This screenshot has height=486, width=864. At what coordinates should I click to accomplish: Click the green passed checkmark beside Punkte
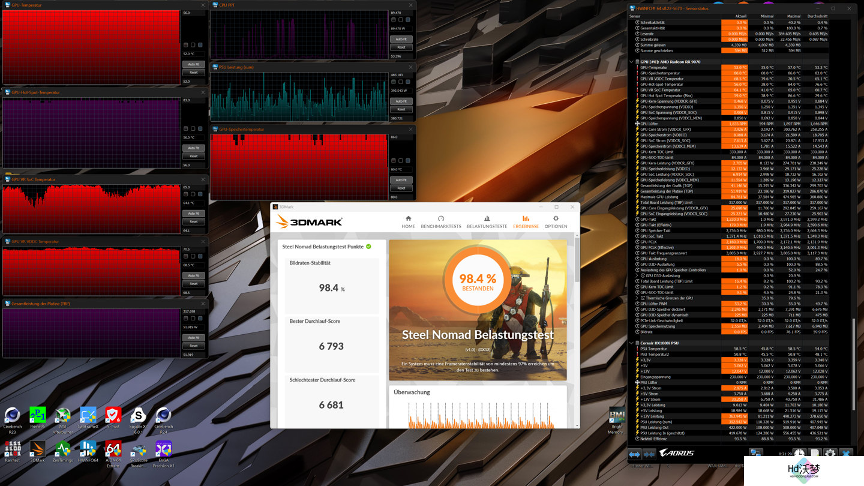point(368,247)
